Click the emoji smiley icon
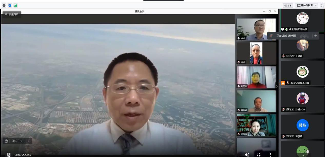Screen dimensions: 325x157 [x=6, y=141]
